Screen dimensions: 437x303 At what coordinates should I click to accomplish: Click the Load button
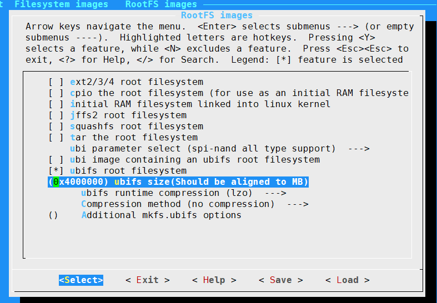[347, 280]
